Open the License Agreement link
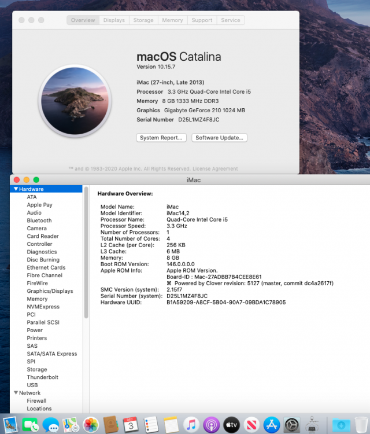The width and height of the screenshot is (370, 434). coord(215,169)
